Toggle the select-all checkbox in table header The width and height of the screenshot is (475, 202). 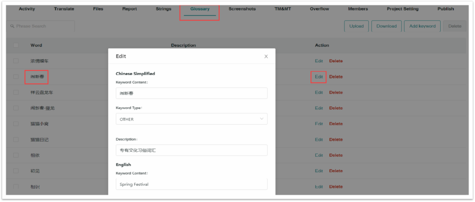16,45
